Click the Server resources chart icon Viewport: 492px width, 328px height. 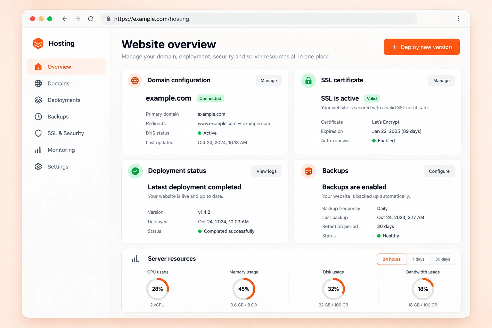(135, 259)
